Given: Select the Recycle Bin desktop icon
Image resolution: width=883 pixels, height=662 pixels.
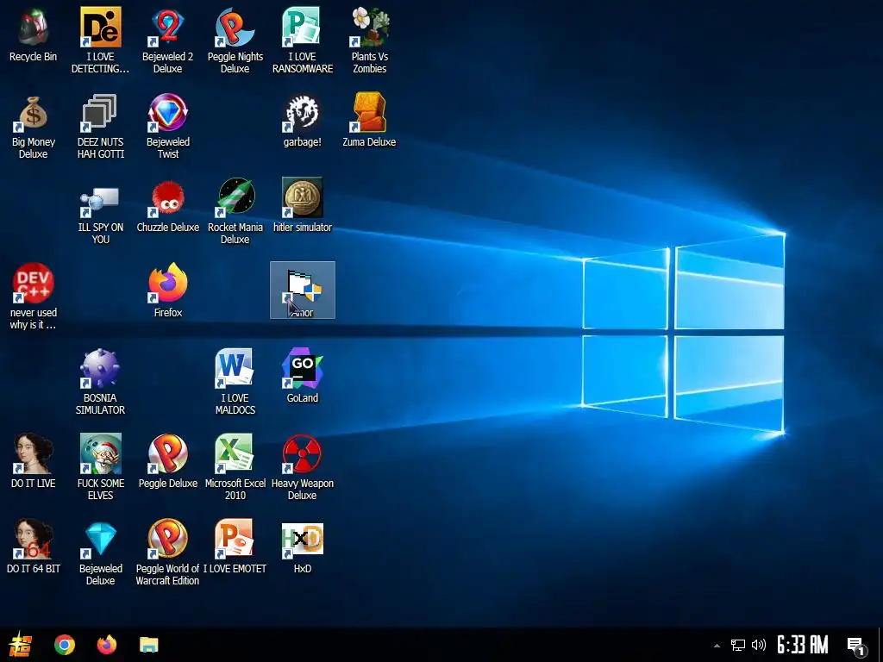Looking at the screenshot, I should pos(34,27).
